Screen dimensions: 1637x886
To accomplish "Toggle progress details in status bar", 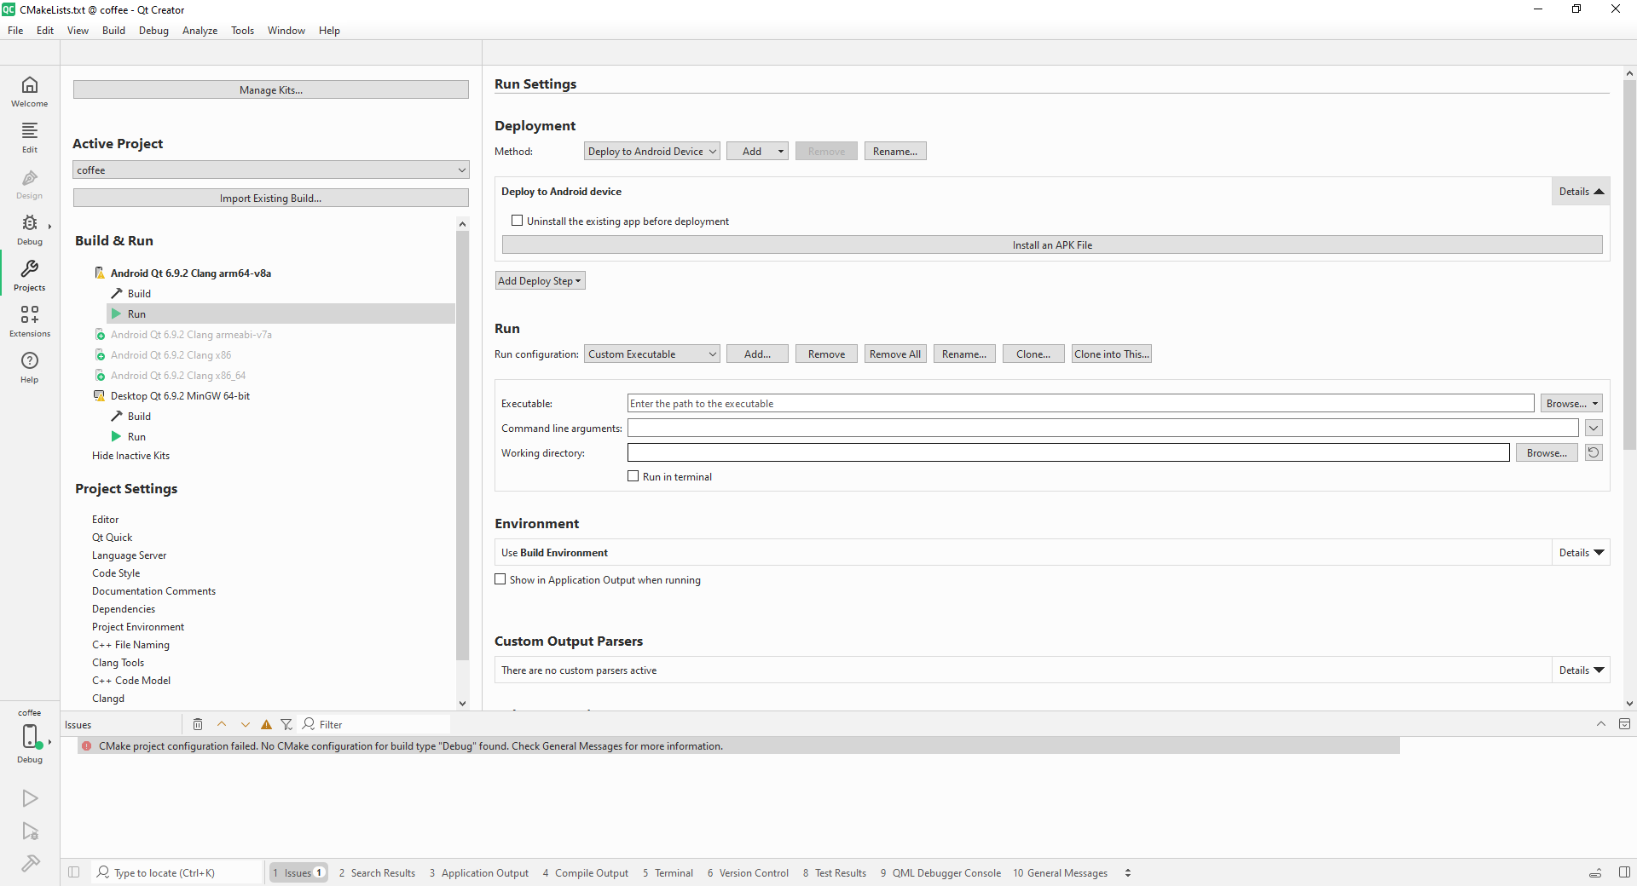I will (x=1595, y=872).
